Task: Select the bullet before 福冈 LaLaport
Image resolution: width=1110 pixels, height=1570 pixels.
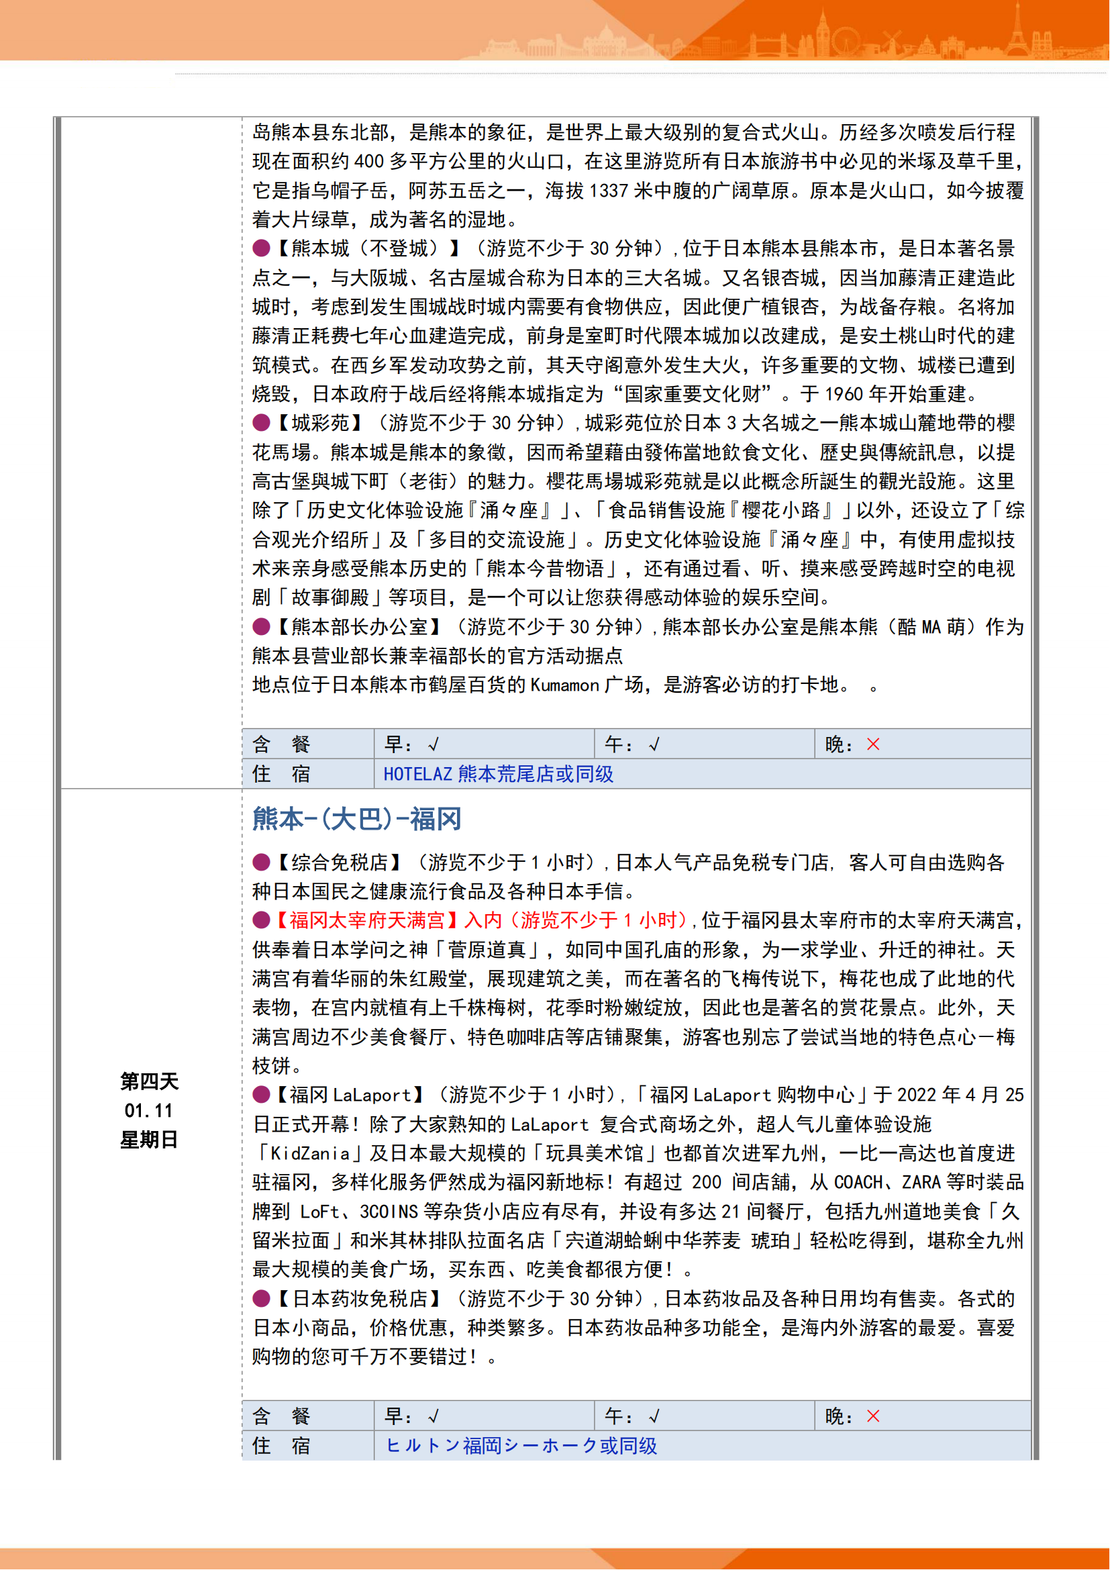Action: (261, 1094)
